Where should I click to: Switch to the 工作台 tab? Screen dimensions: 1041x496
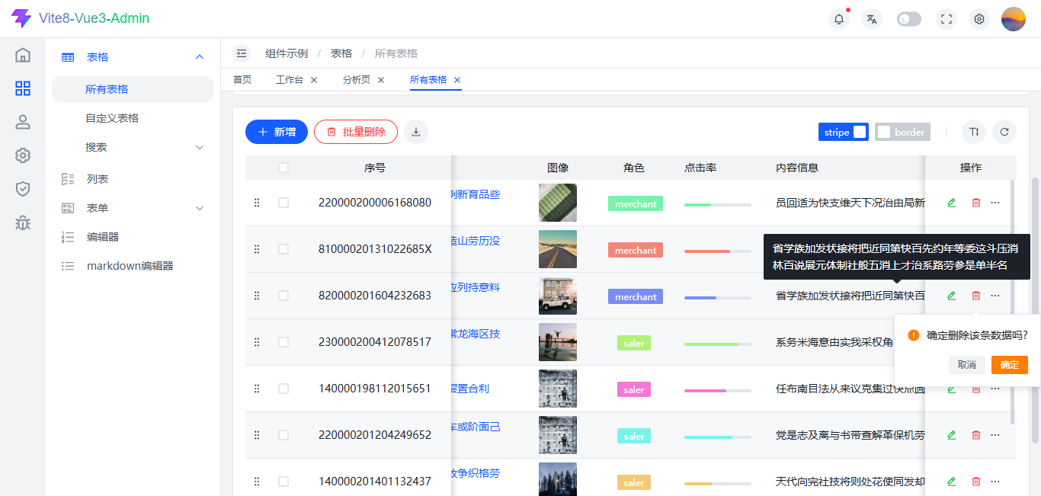(x=290, y=79)
